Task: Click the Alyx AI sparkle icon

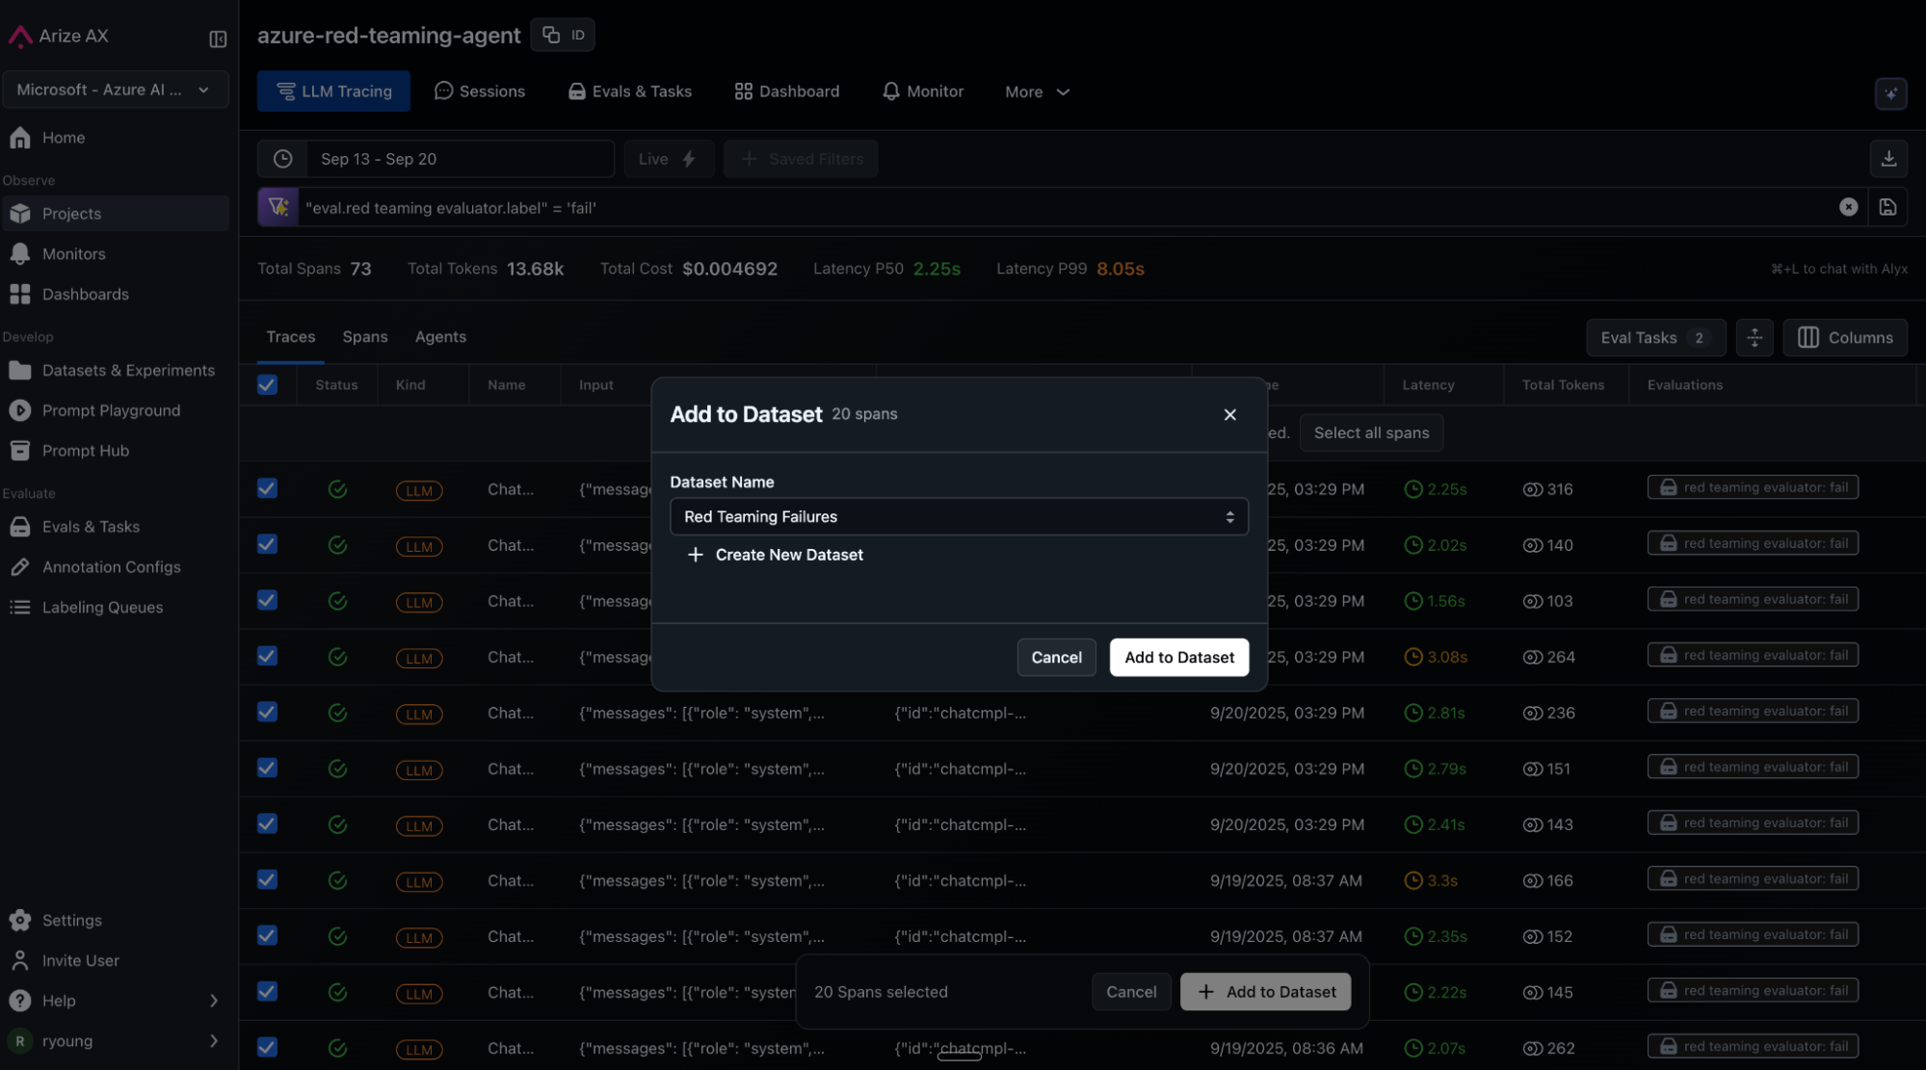Action: coord(1890,93)
